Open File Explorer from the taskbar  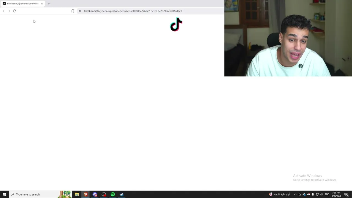point(77,194)
